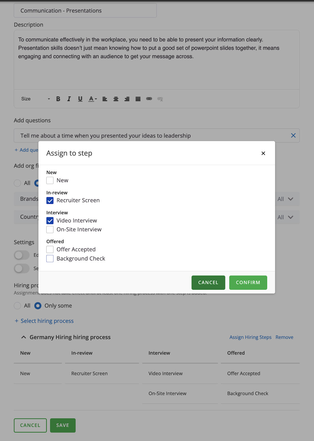Align description text to the left

[105, 99]
